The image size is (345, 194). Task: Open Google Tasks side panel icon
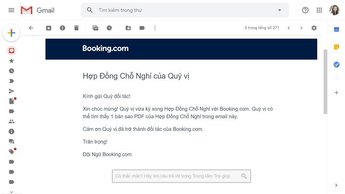[337, 64]
